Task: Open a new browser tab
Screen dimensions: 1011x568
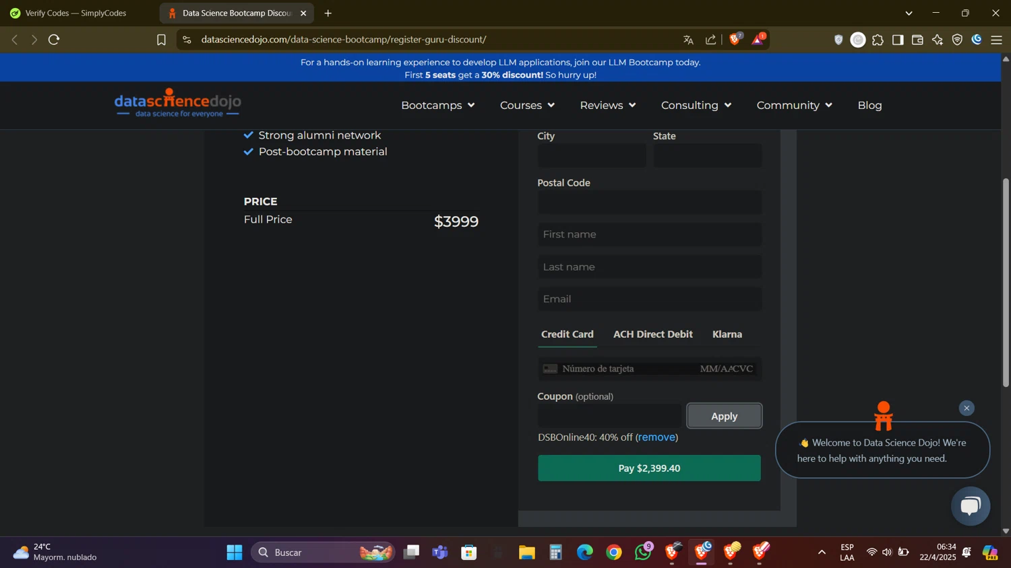Action: [x=328, y=13]
